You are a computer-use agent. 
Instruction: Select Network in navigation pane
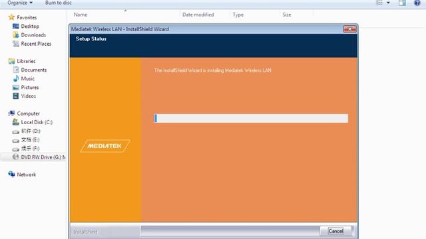coord(27,175)
